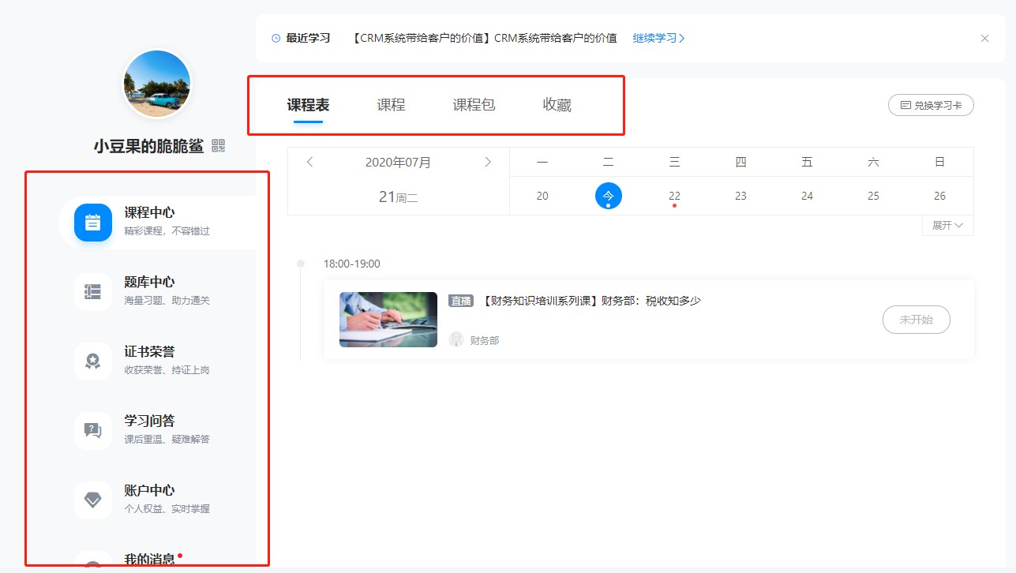Select date 26 in the week row
The image size is (1016, 573).
[939, 196]
